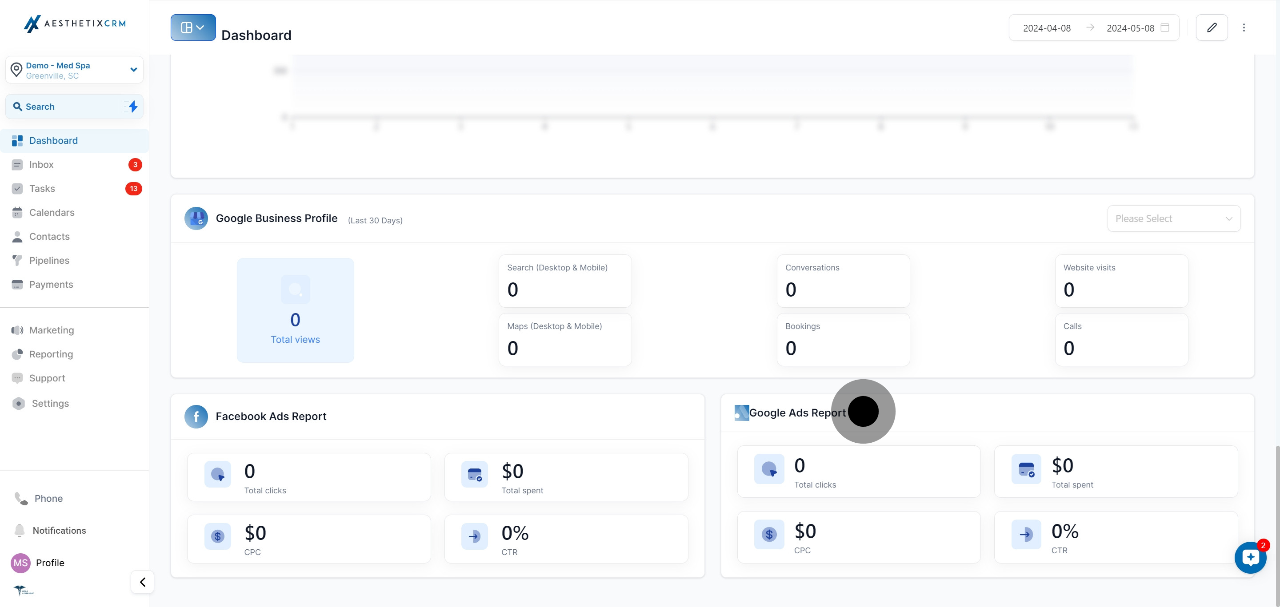This screenshot has width=1280, height=607.
Task: Open the Please Select dropdown
Action: click(1174, 218)
